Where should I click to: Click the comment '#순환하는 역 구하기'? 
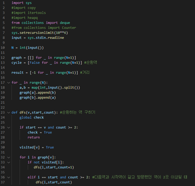pos(78,112)
